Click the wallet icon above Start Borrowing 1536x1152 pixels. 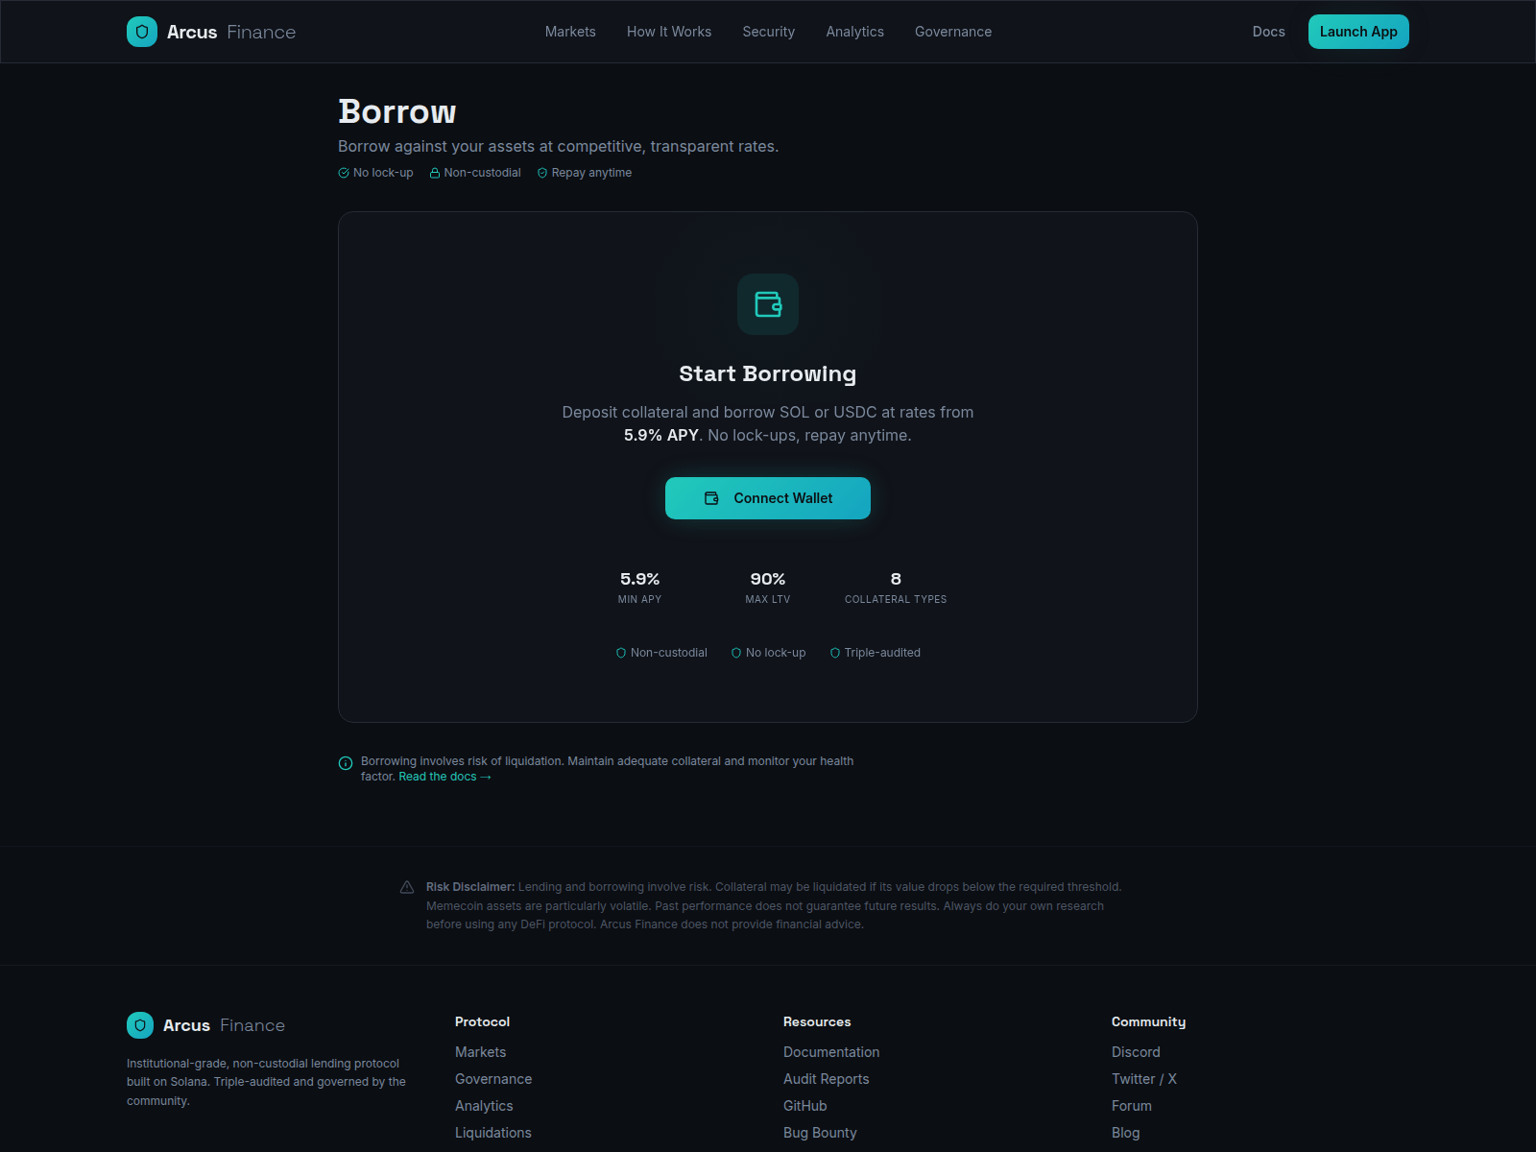point(768,304)
